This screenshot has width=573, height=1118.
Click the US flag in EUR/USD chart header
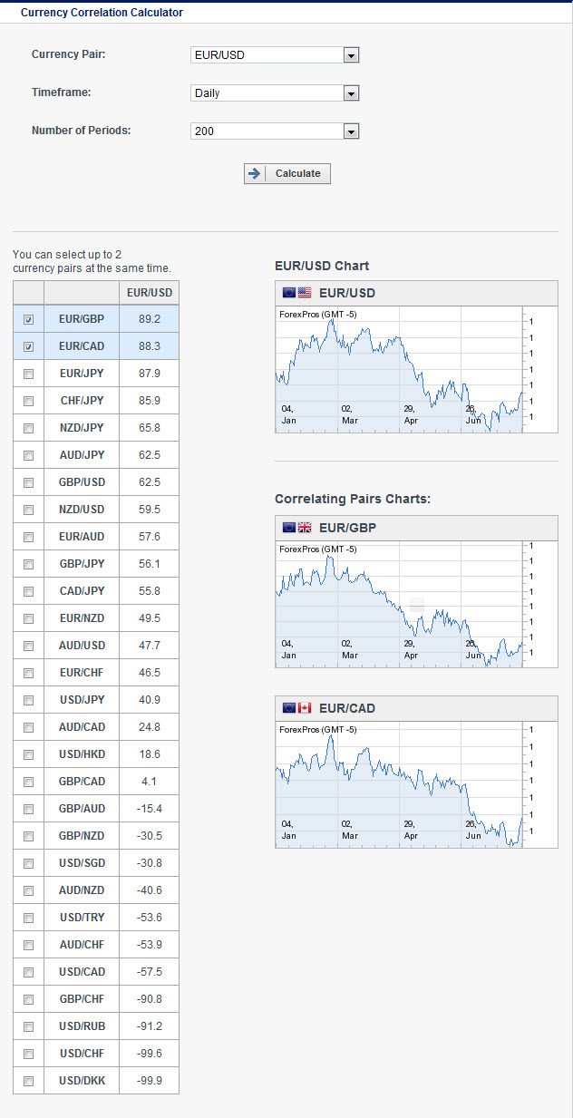tap(305, 293)
